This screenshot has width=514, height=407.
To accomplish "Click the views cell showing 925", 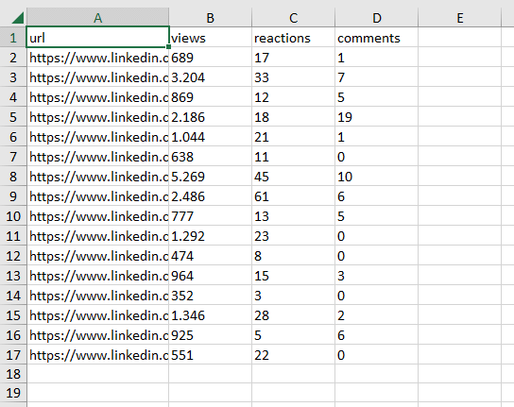I will [x=210, y=335].
